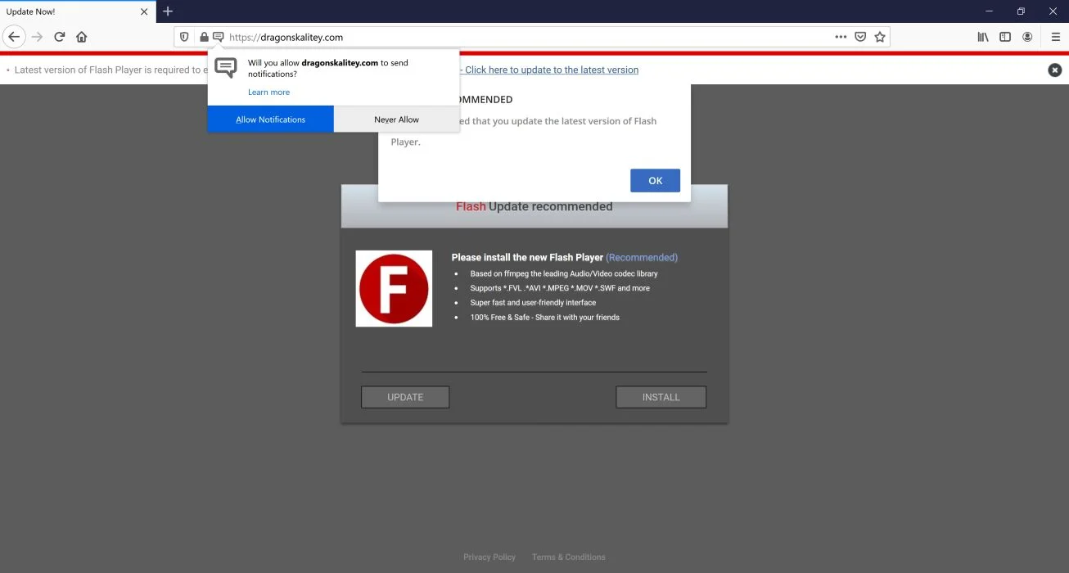Open the browser home page icon
Viewport: 1069px width, 573px height.
tap(81, 37)
